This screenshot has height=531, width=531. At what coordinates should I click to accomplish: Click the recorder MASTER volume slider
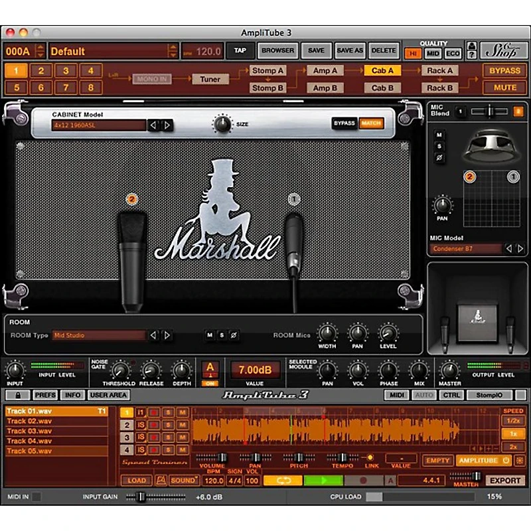466,476
